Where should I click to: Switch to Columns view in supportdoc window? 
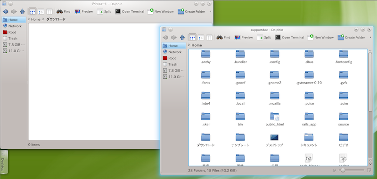(x=209, y=38)
